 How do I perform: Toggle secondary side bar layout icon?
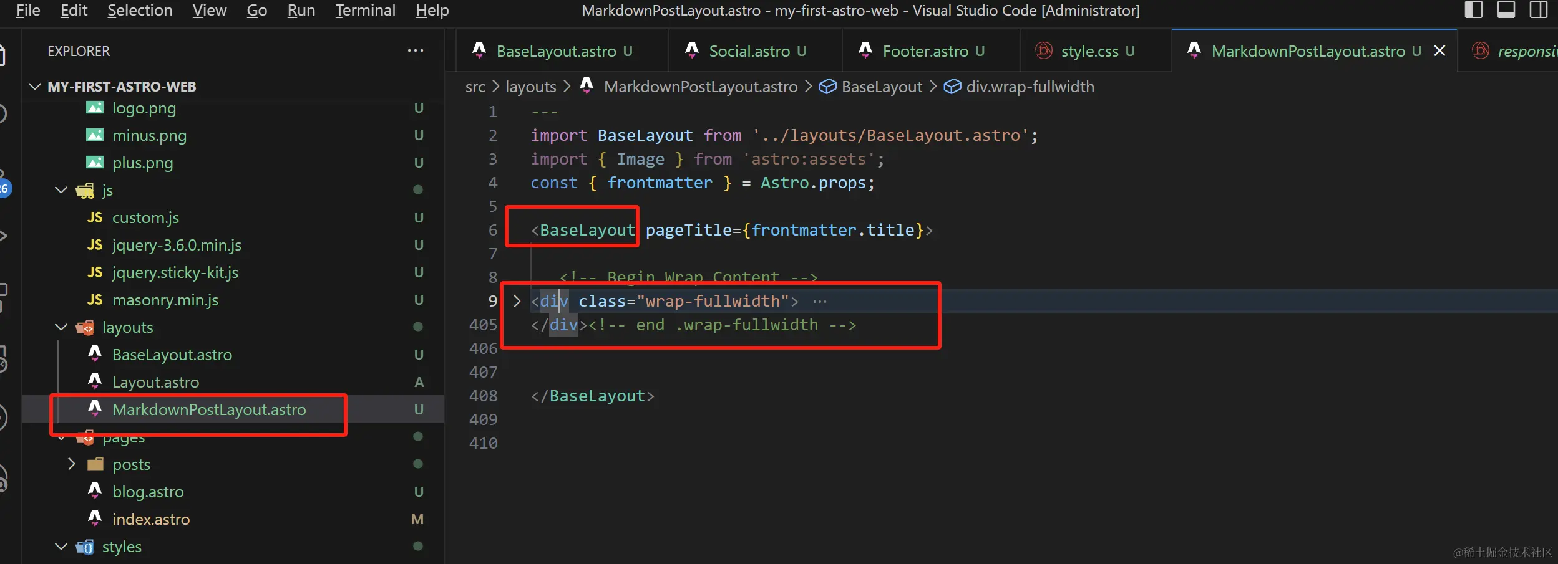(1539, 10)
